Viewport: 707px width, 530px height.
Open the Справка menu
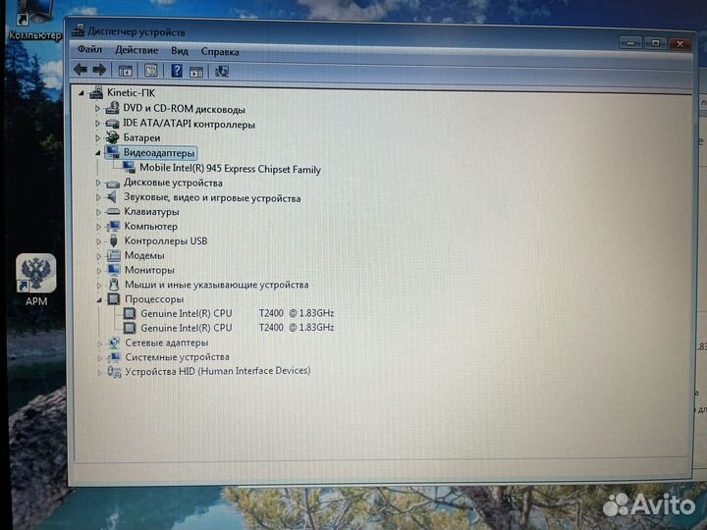pos(220,52)
